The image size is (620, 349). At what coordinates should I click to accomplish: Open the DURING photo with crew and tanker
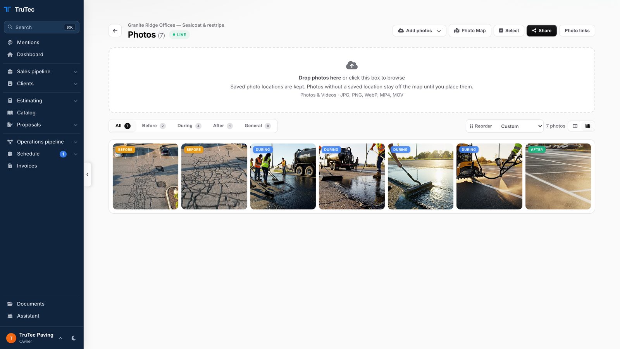pos(283,176)
